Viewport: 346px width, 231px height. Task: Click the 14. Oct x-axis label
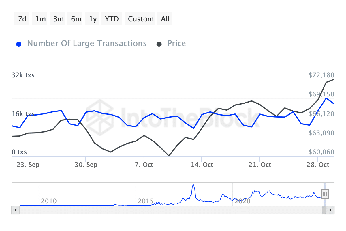(202, 165)
